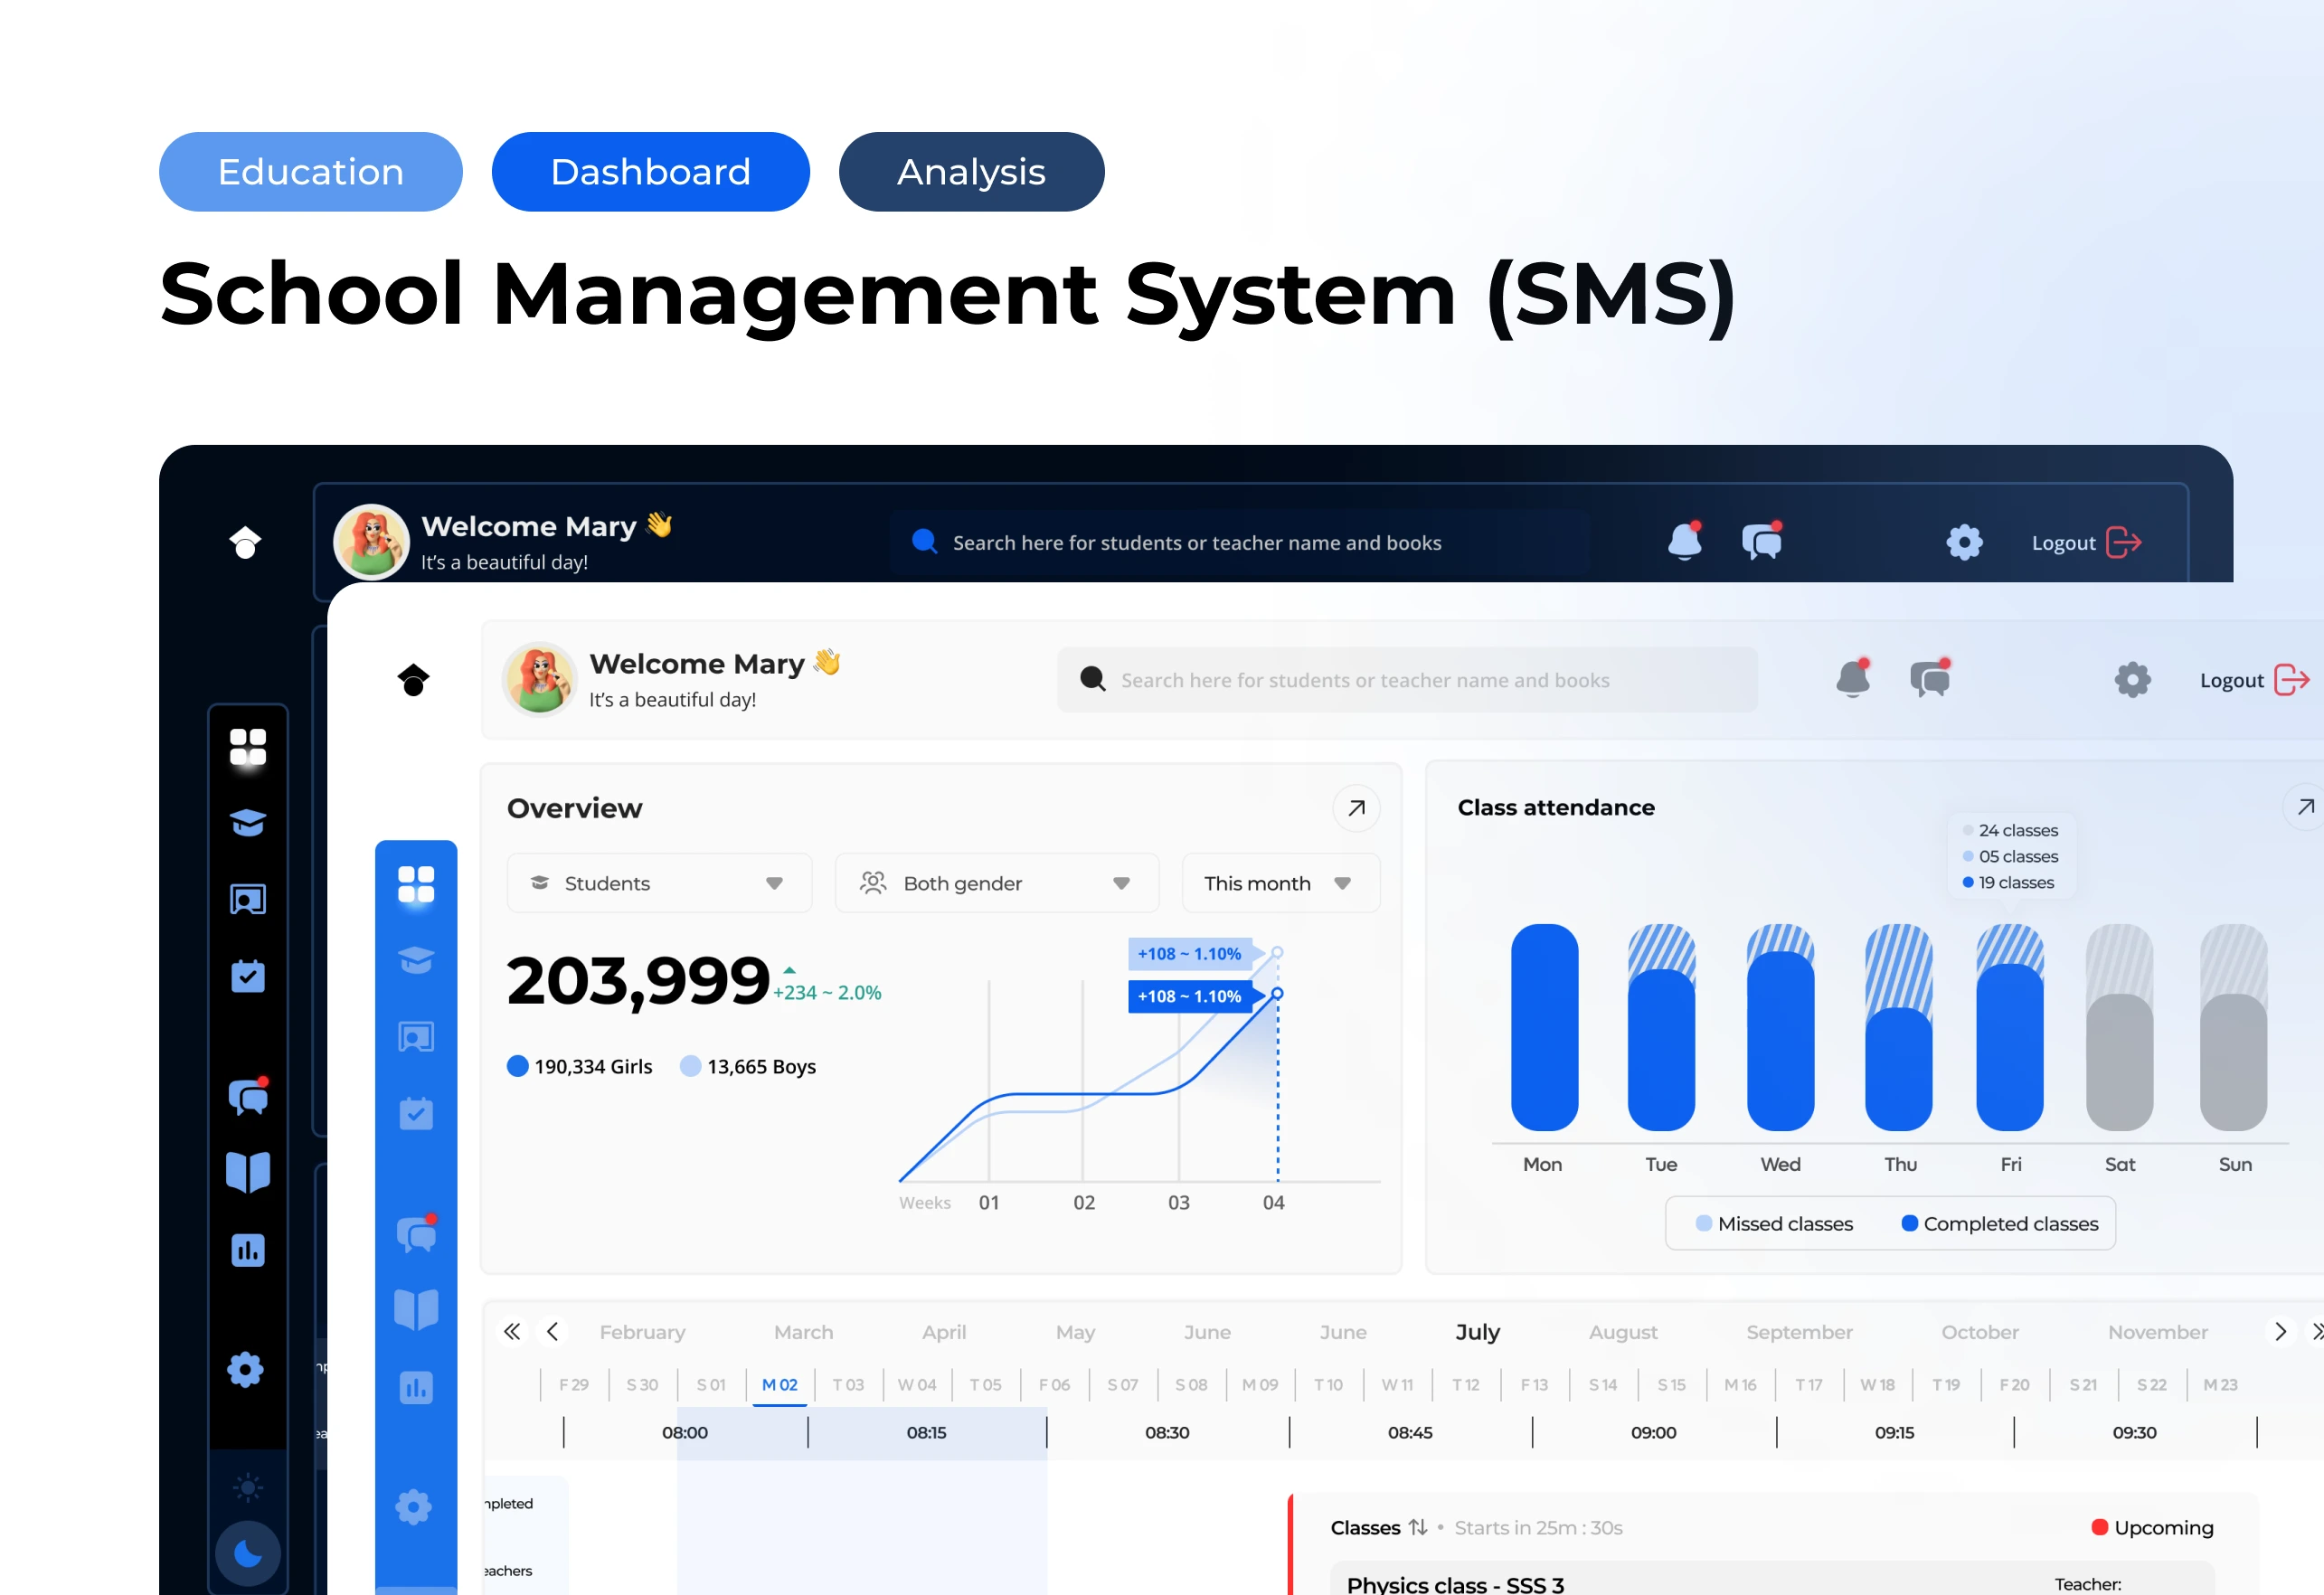The image size is (2324, 1595).
Task: Open notifications bell in light header
Action: 1853,678
